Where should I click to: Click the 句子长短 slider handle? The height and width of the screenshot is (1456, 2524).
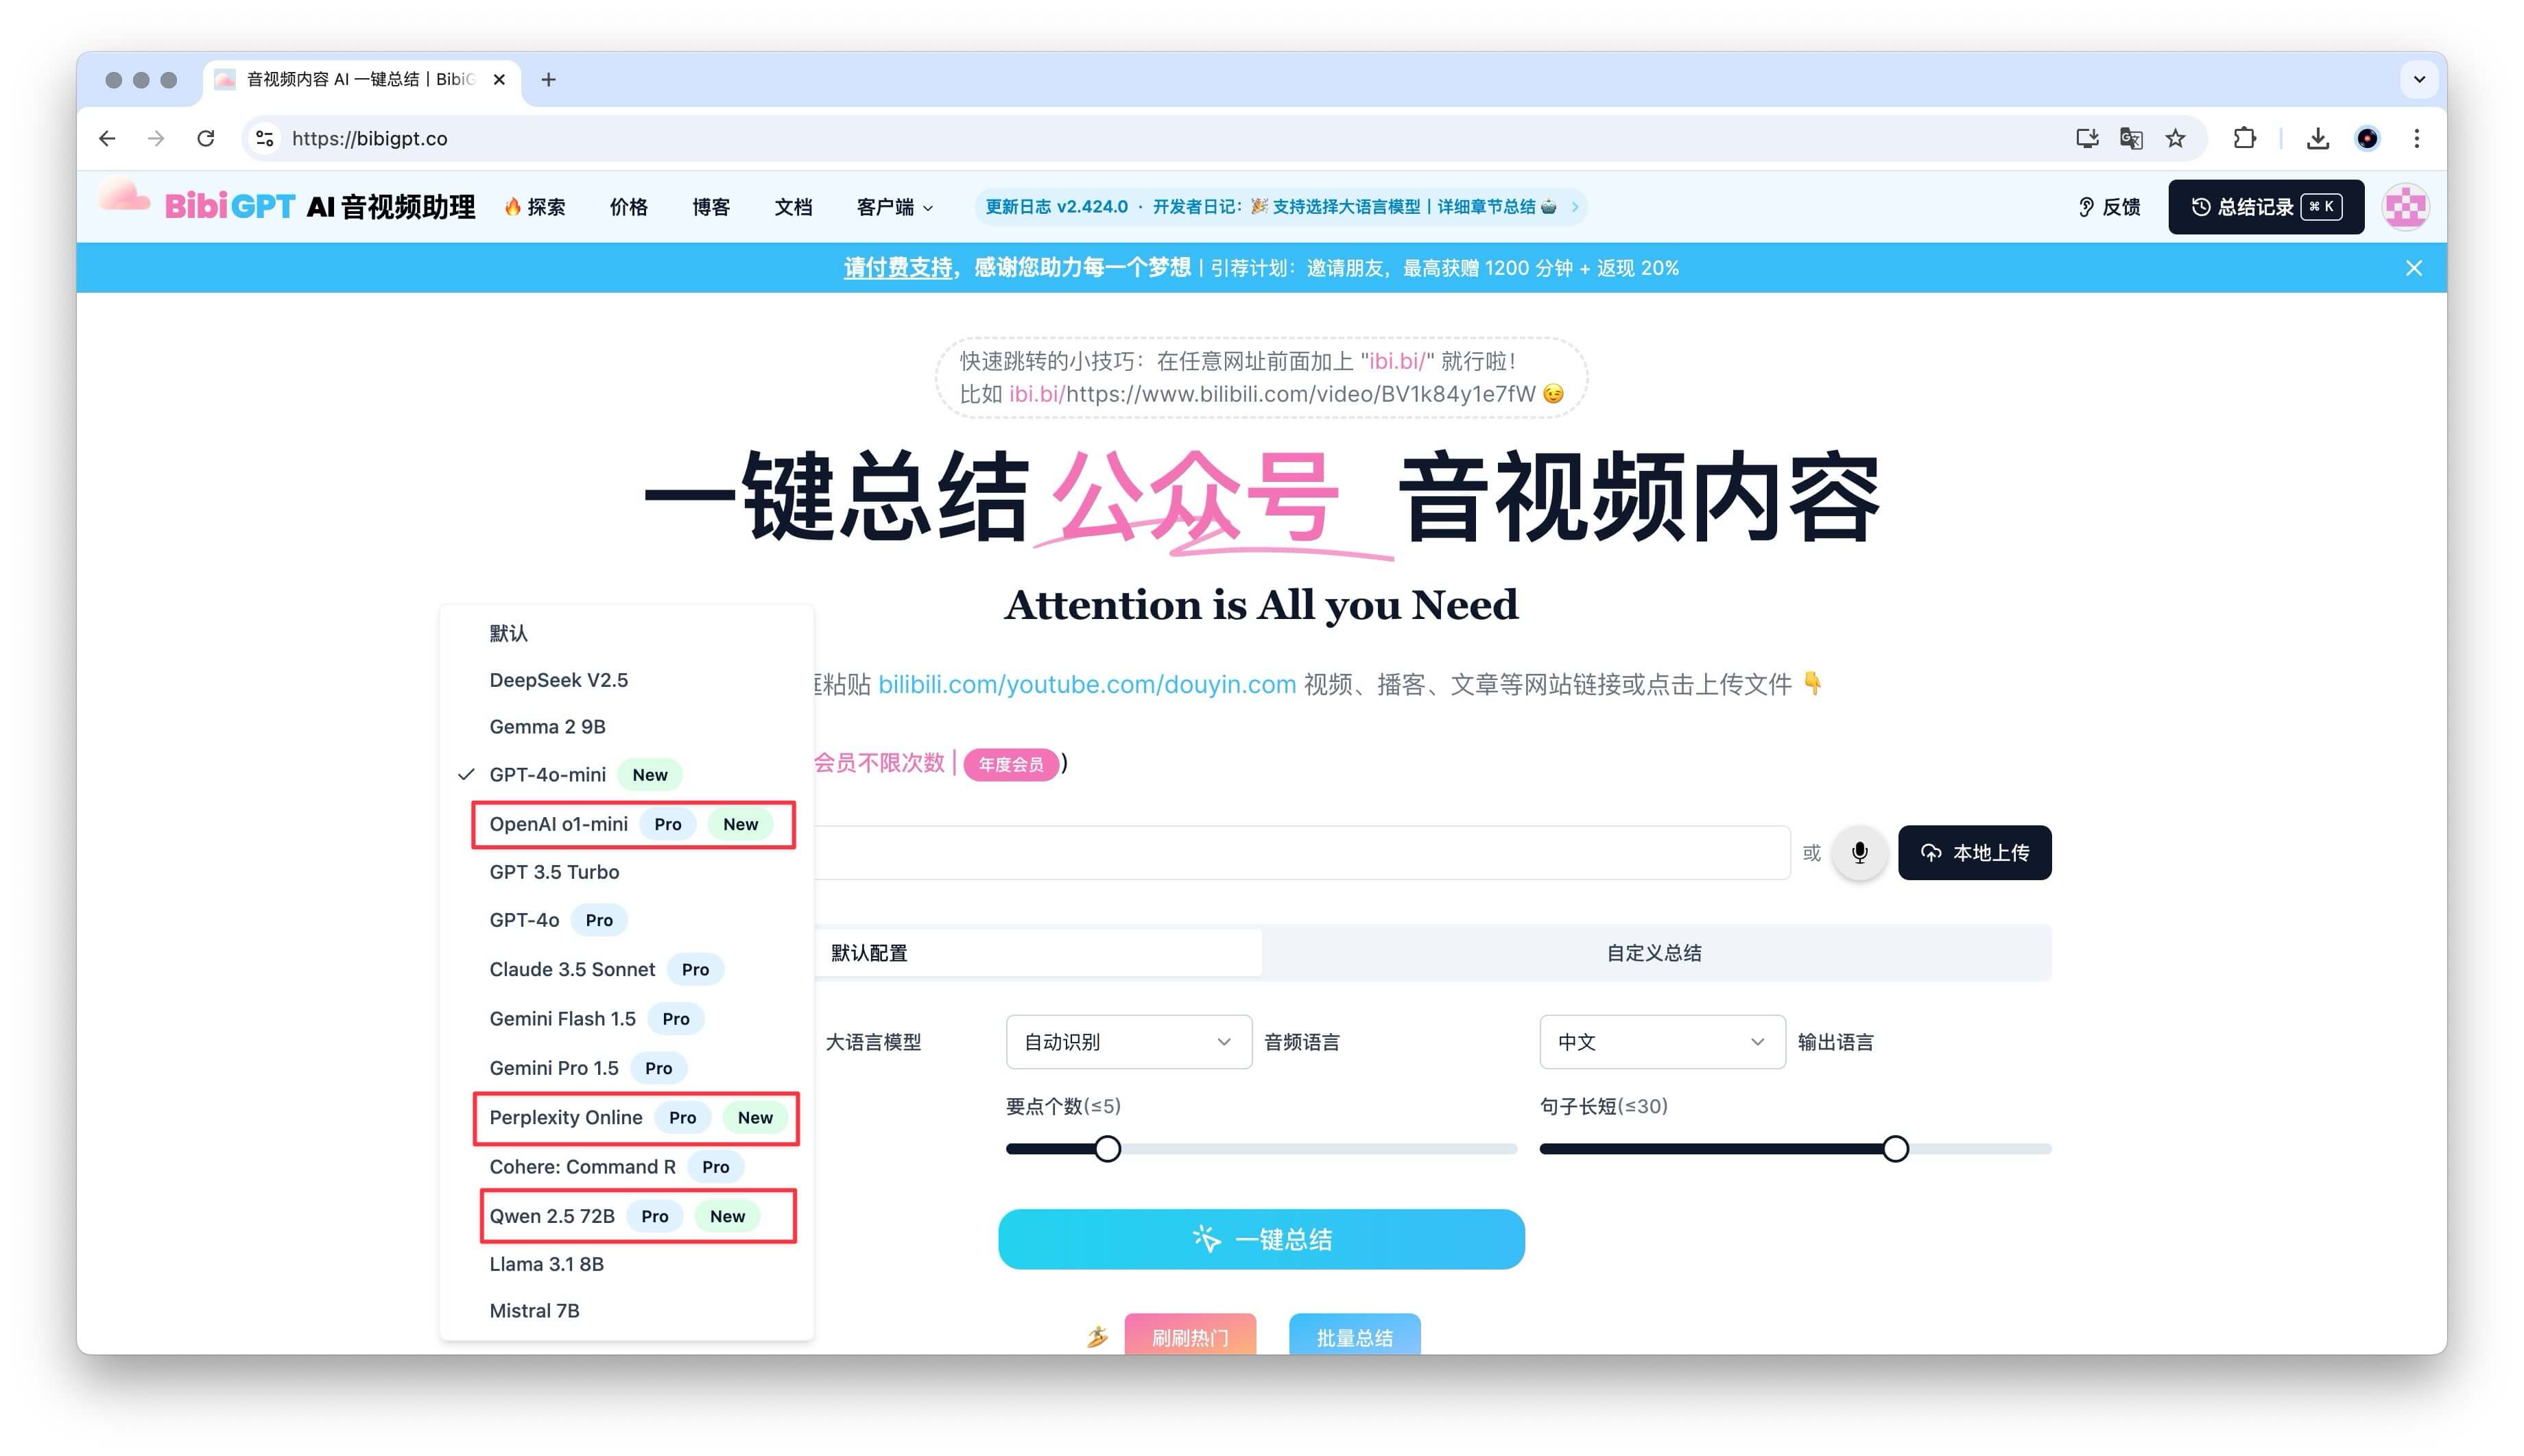point(1895,1149)
